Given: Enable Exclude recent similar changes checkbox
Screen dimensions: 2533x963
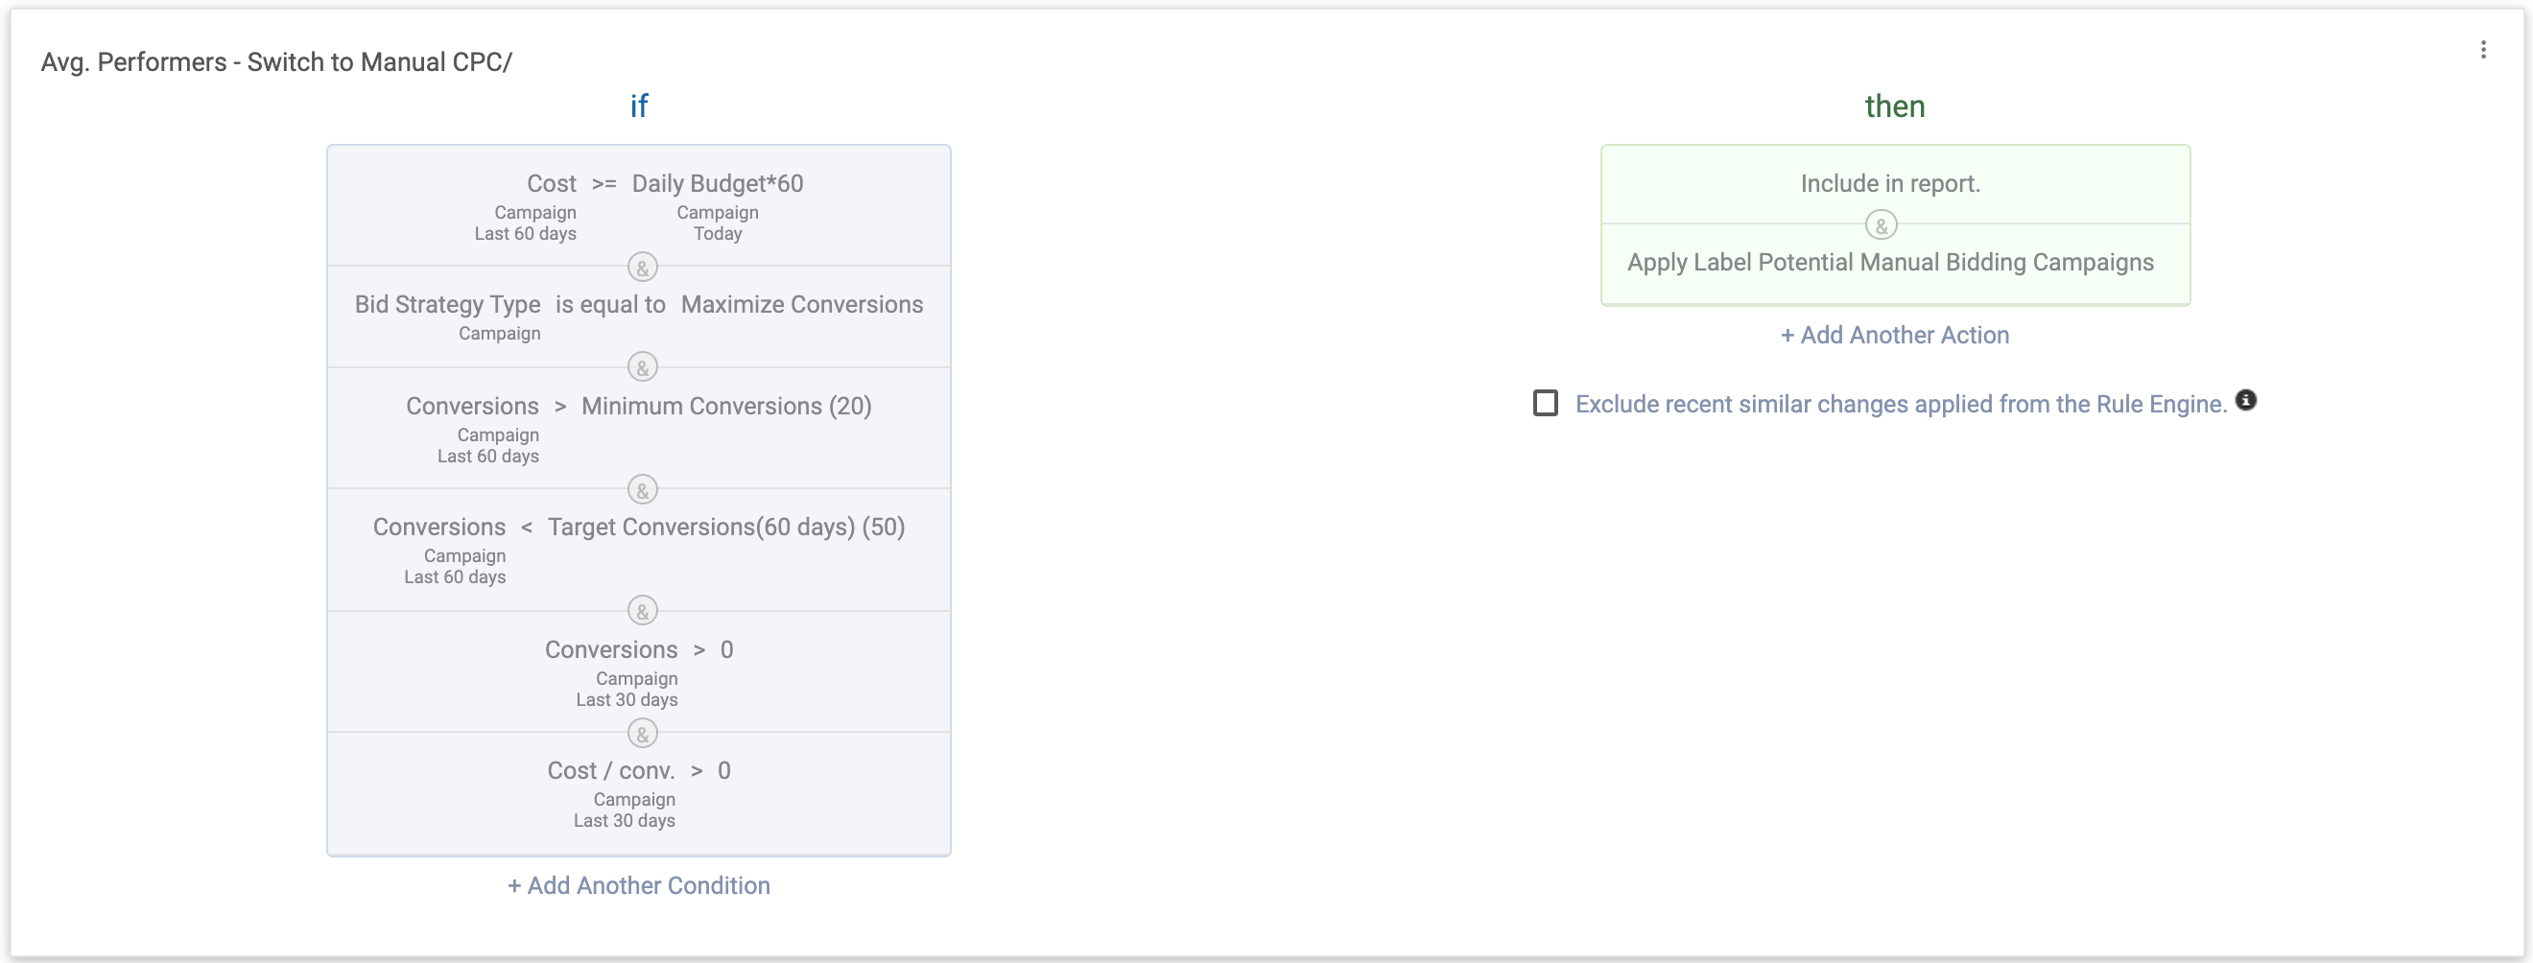Looking at the screenshot, I should coord(1546,403).
